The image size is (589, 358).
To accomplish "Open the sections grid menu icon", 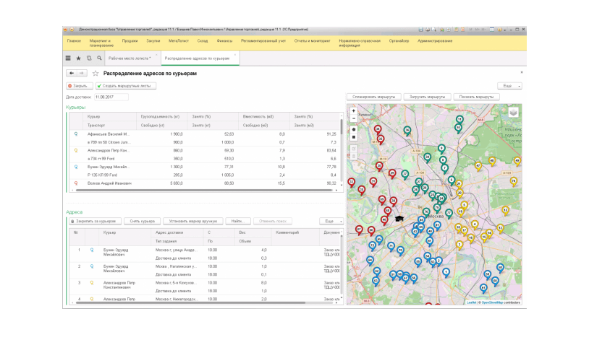I will 68,58.
